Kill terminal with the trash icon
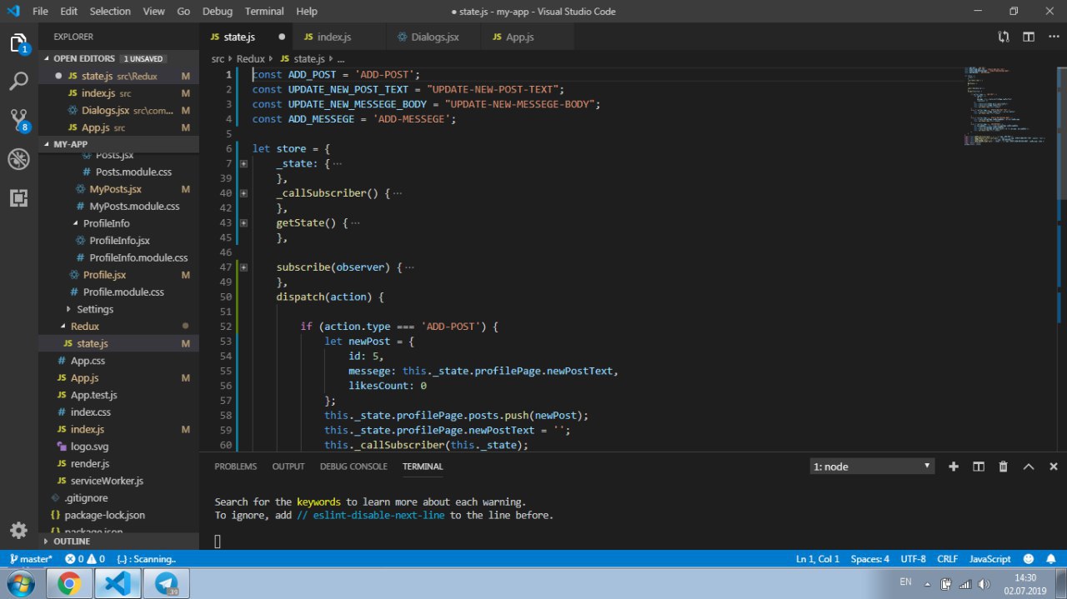 pyautogui.click(x=1004, y=467)
